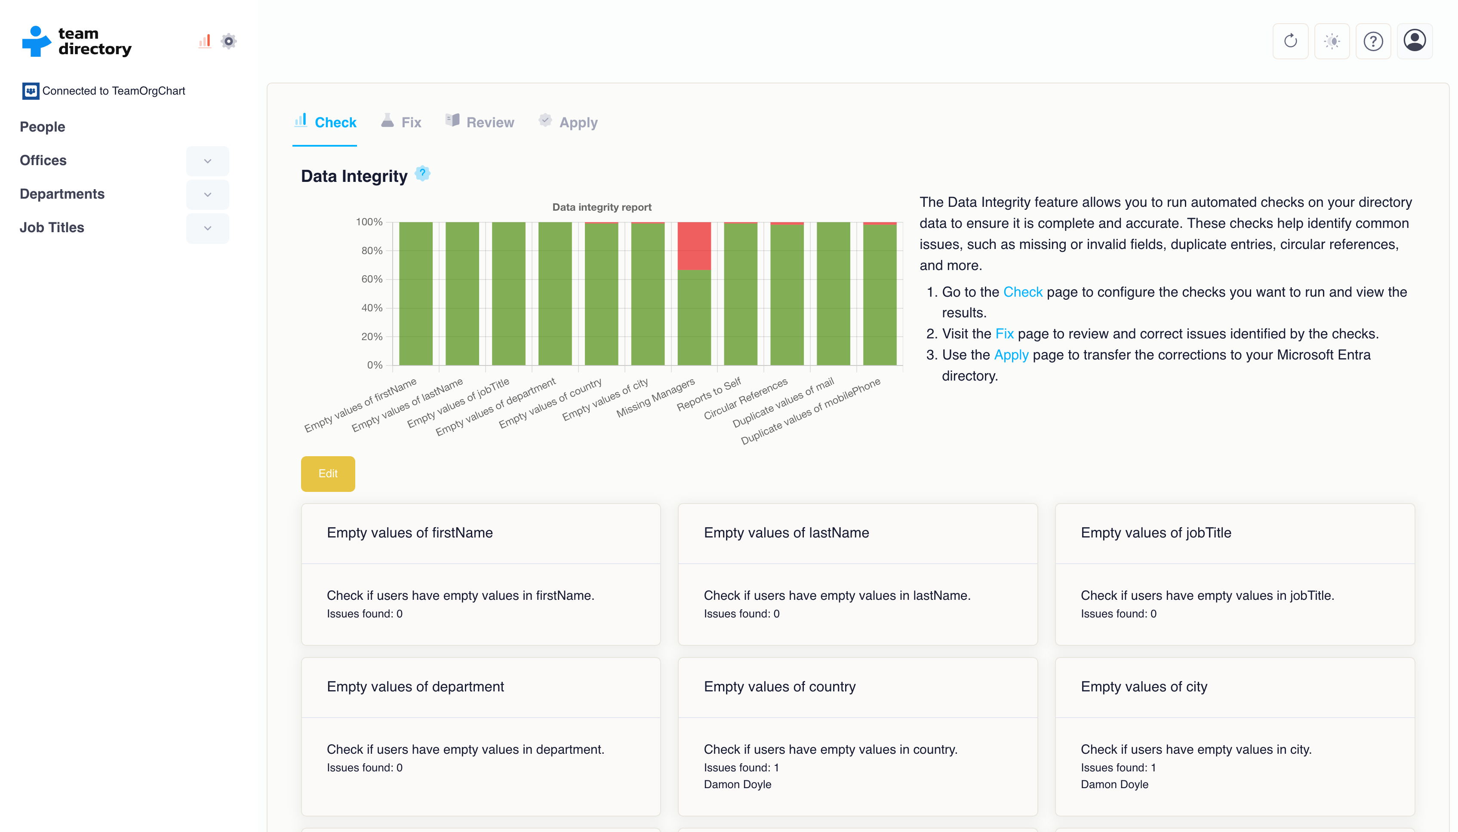The width and height of the screenshot is (1458, 832).
Task: Click Connected to TeamOrgChart text
Action: point(114,91)
